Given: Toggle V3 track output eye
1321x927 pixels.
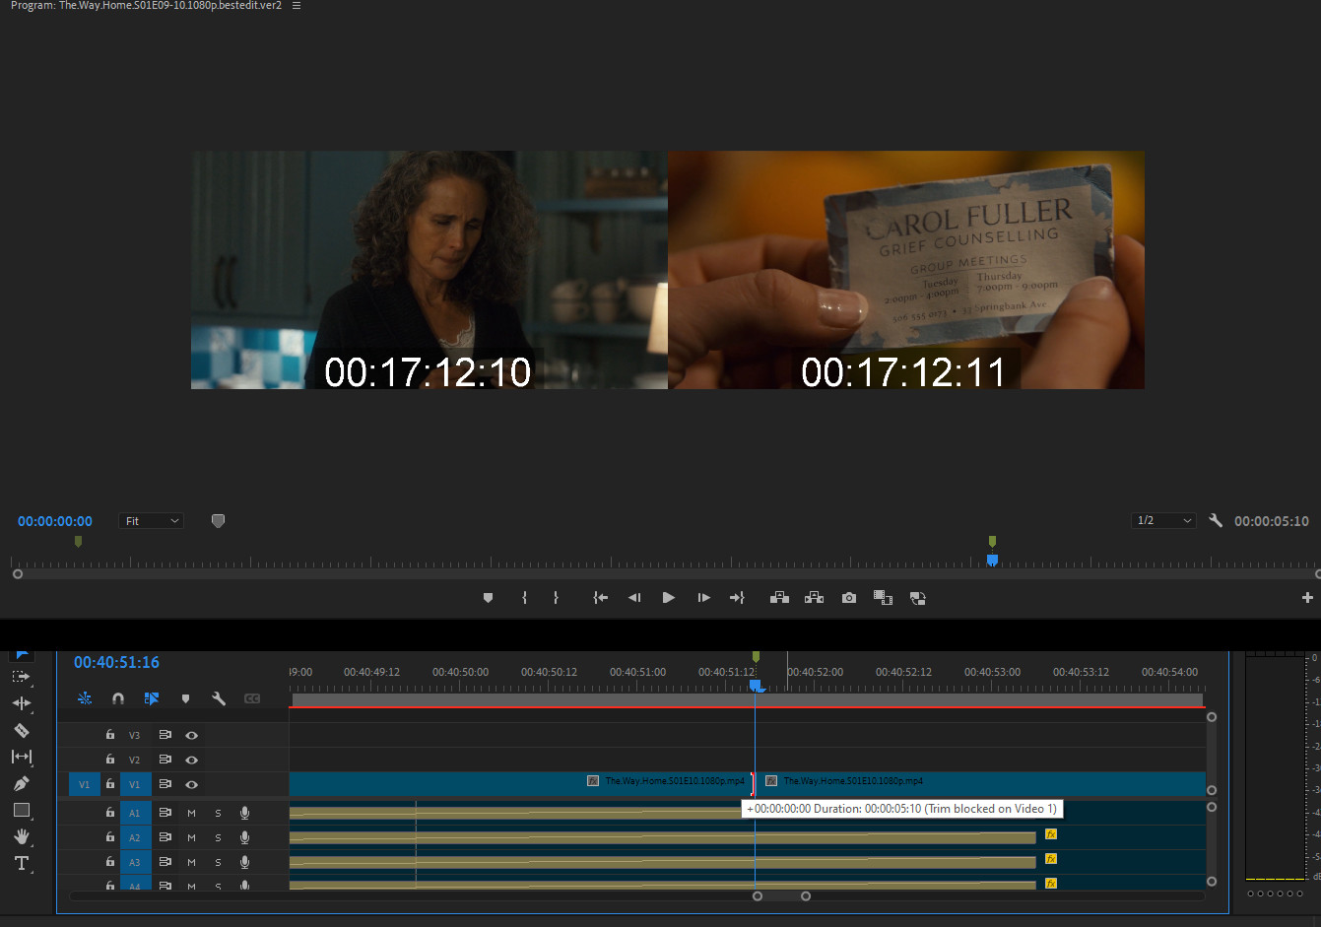Looking at the screenshot, I should tap(191, 735).
